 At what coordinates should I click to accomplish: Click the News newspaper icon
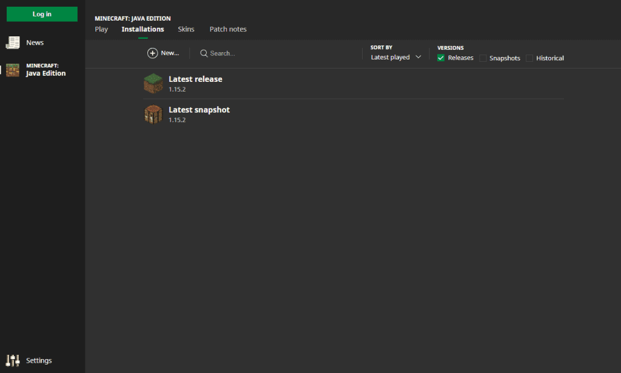[x=13, y=42]
